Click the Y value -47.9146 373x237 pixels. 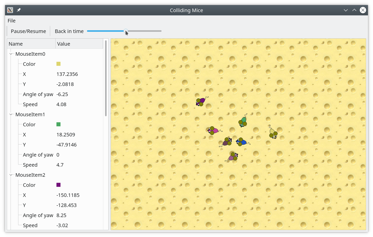coord(67,145)
